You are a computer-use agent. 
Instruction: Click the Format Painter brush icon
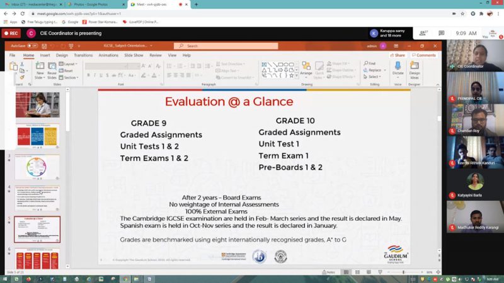coord(22,77)
